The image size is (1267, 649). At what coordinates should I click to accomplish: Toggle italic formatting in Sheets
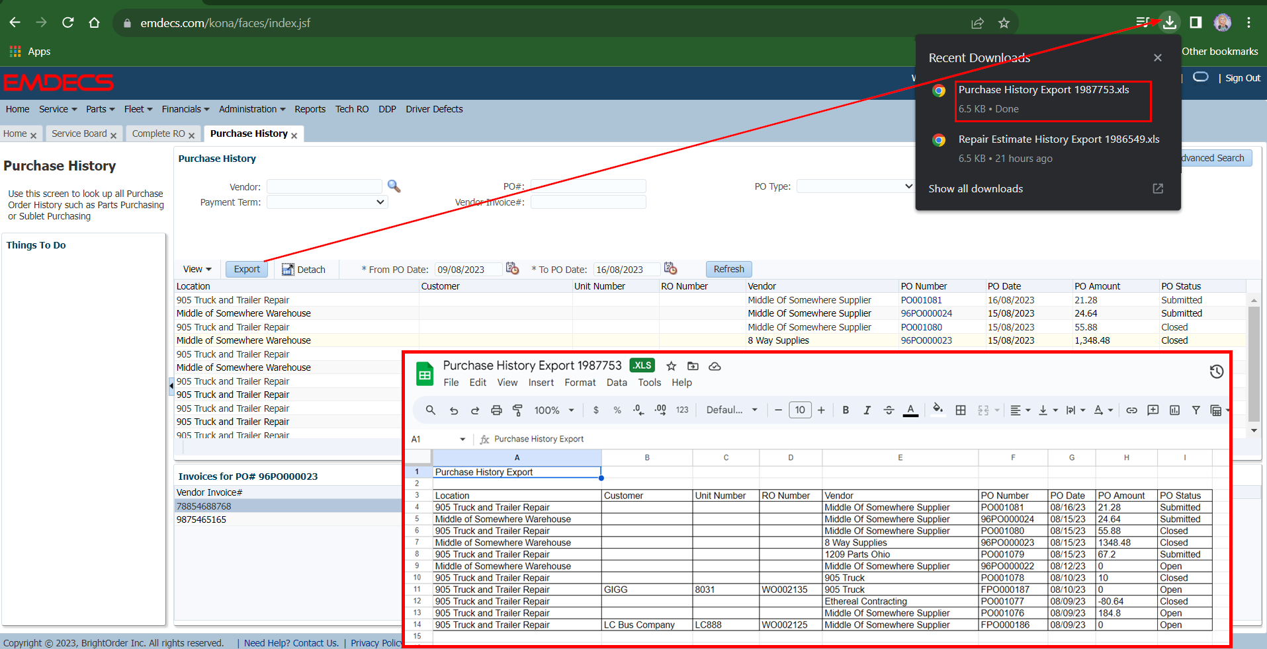coord(867,410)
